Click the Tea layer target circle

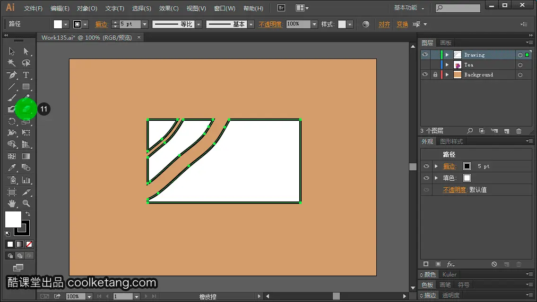(x=520, y=65)
